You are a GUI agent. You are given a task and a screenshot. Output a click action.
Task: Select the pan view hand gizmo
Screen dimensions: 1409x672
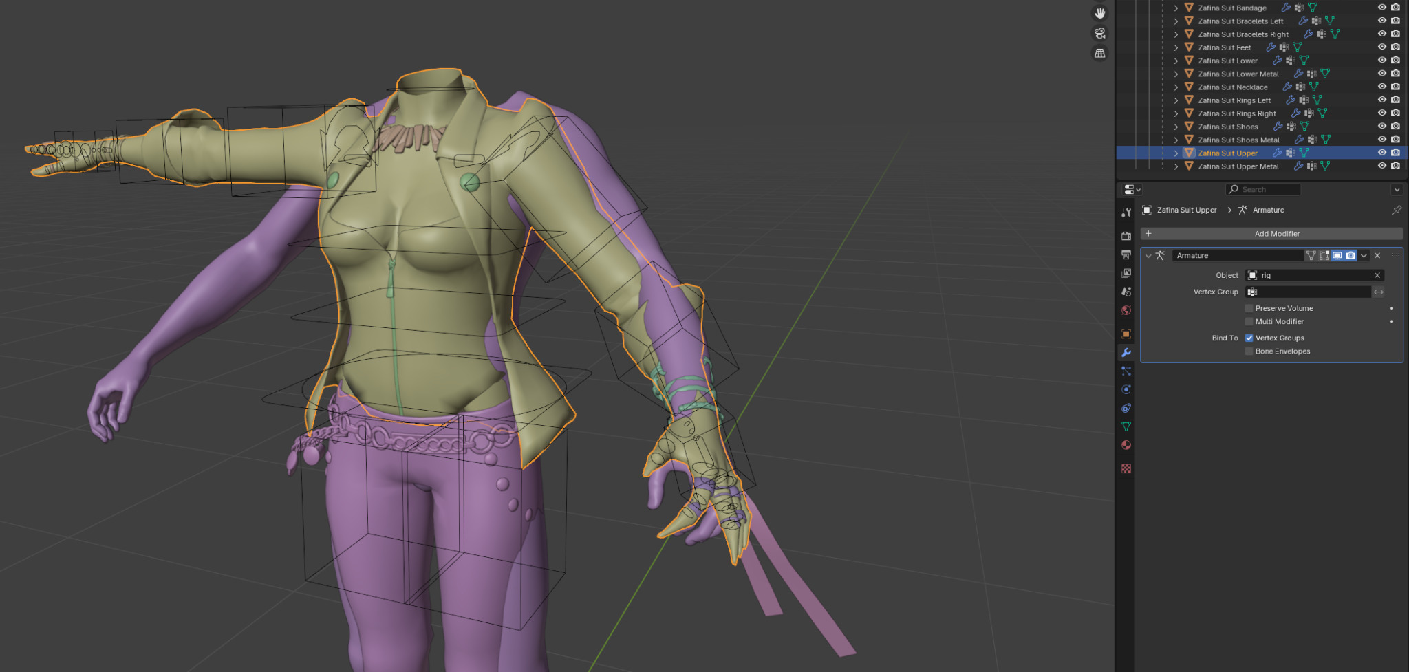click(1100, 13)
